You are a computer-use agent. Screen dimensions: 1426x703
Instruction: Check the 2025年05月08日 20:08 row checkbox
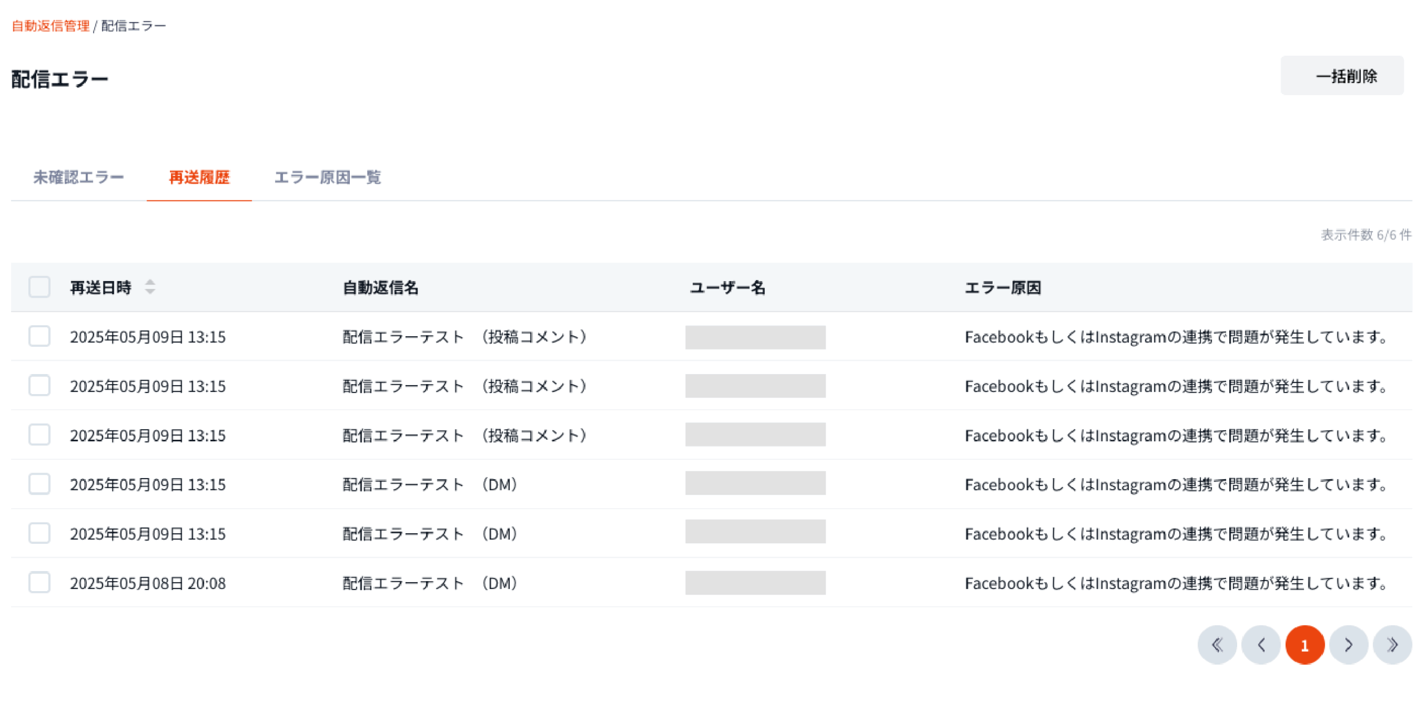[x=40, y=582]
